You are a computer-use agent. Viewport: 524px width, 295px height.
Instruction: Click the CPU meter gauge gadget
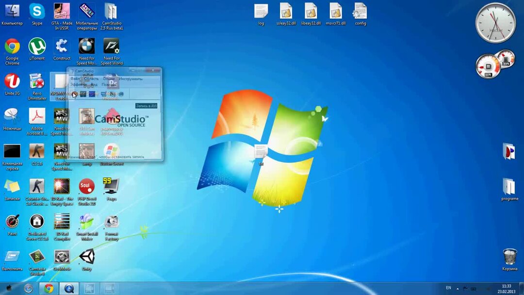[488, 66]
